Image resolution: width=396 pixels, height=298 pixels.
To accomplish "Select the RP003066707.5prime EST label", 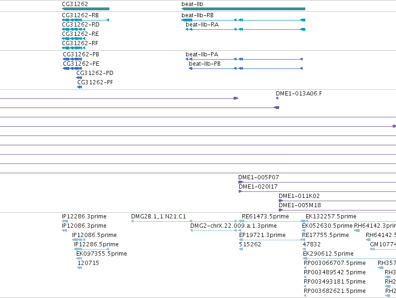I will (335, 264).
